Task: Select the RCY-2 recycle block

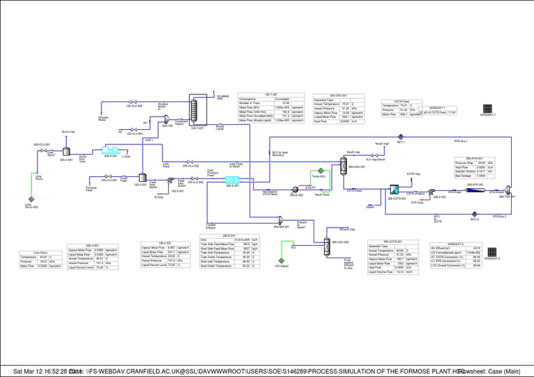Action: 474,214
